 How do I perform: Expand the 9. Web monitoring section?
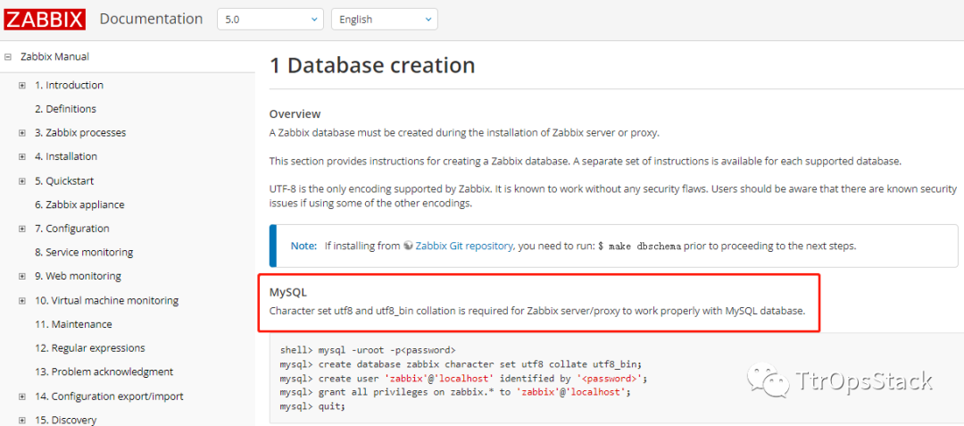point(22,277)
